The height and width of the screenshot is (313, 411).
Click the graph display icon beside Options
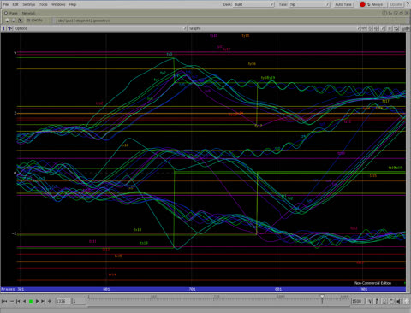coord(10,28)
